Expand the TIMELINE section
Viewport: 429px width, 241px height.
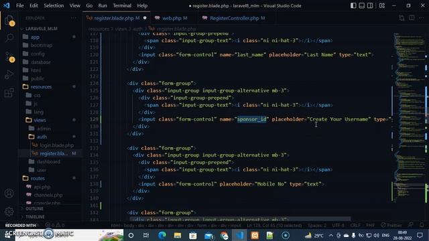35,217
